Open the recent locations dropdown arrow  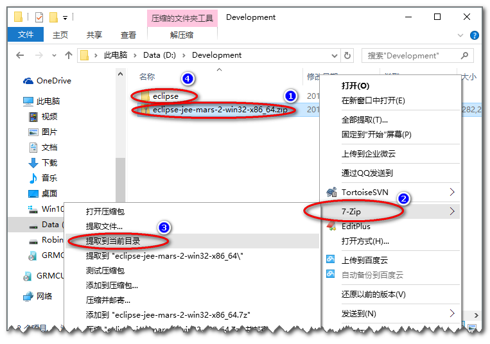pyautogui.click(x=54, y=56)
